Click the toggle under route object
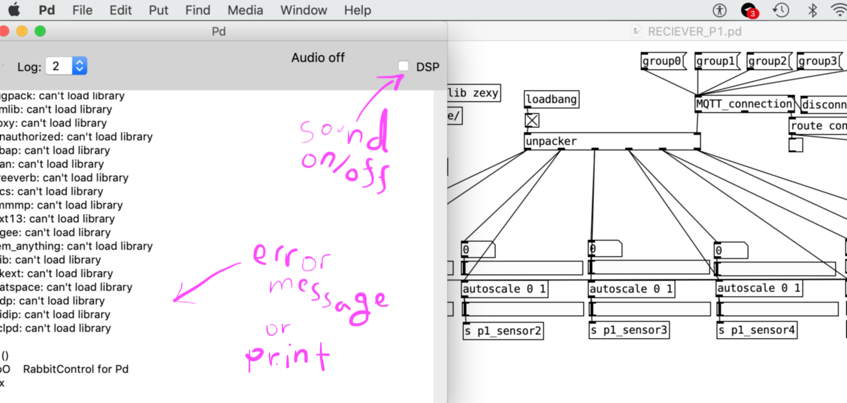Screen dimensions: 847x403 (x=795, y=145)
